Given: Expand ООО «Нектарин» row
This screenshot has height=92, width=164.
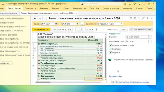Looking at the screenshot, I should pos(35,48).
